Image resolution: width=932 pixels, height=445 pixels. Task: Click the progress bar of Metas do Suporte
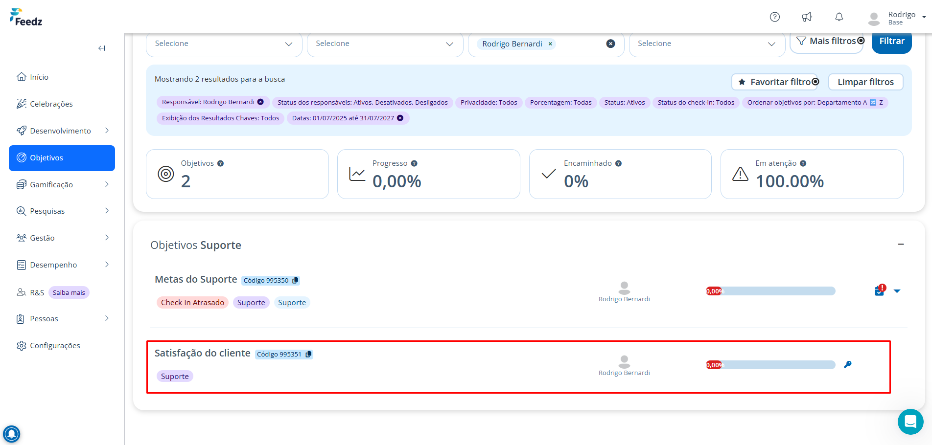pyautogui.click(x=770, y=291)
